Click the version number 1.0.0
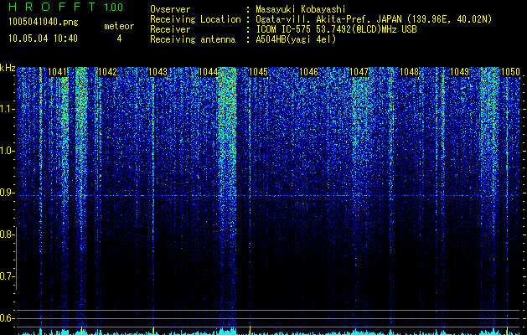 click(114, 7)
